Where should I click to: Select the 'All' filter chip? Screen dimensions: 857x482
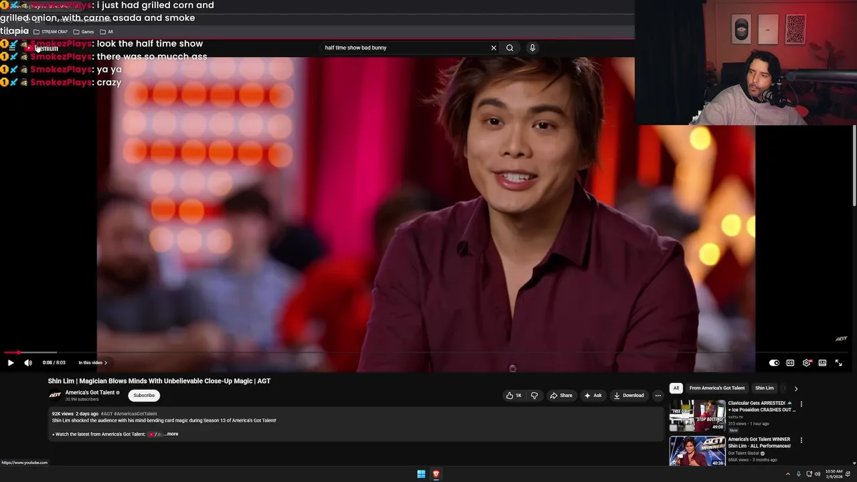point(676,388)
